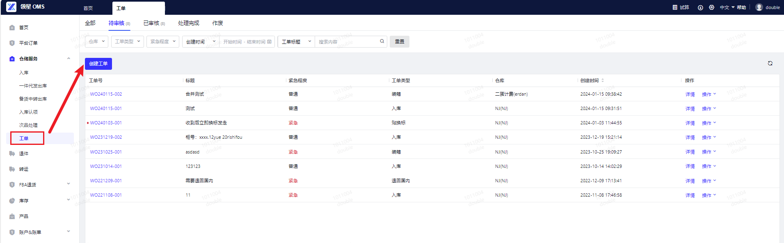Open 入库认领 in the sidebar
784x243 pixels.
pyautogui.click(x=28, y=112)
